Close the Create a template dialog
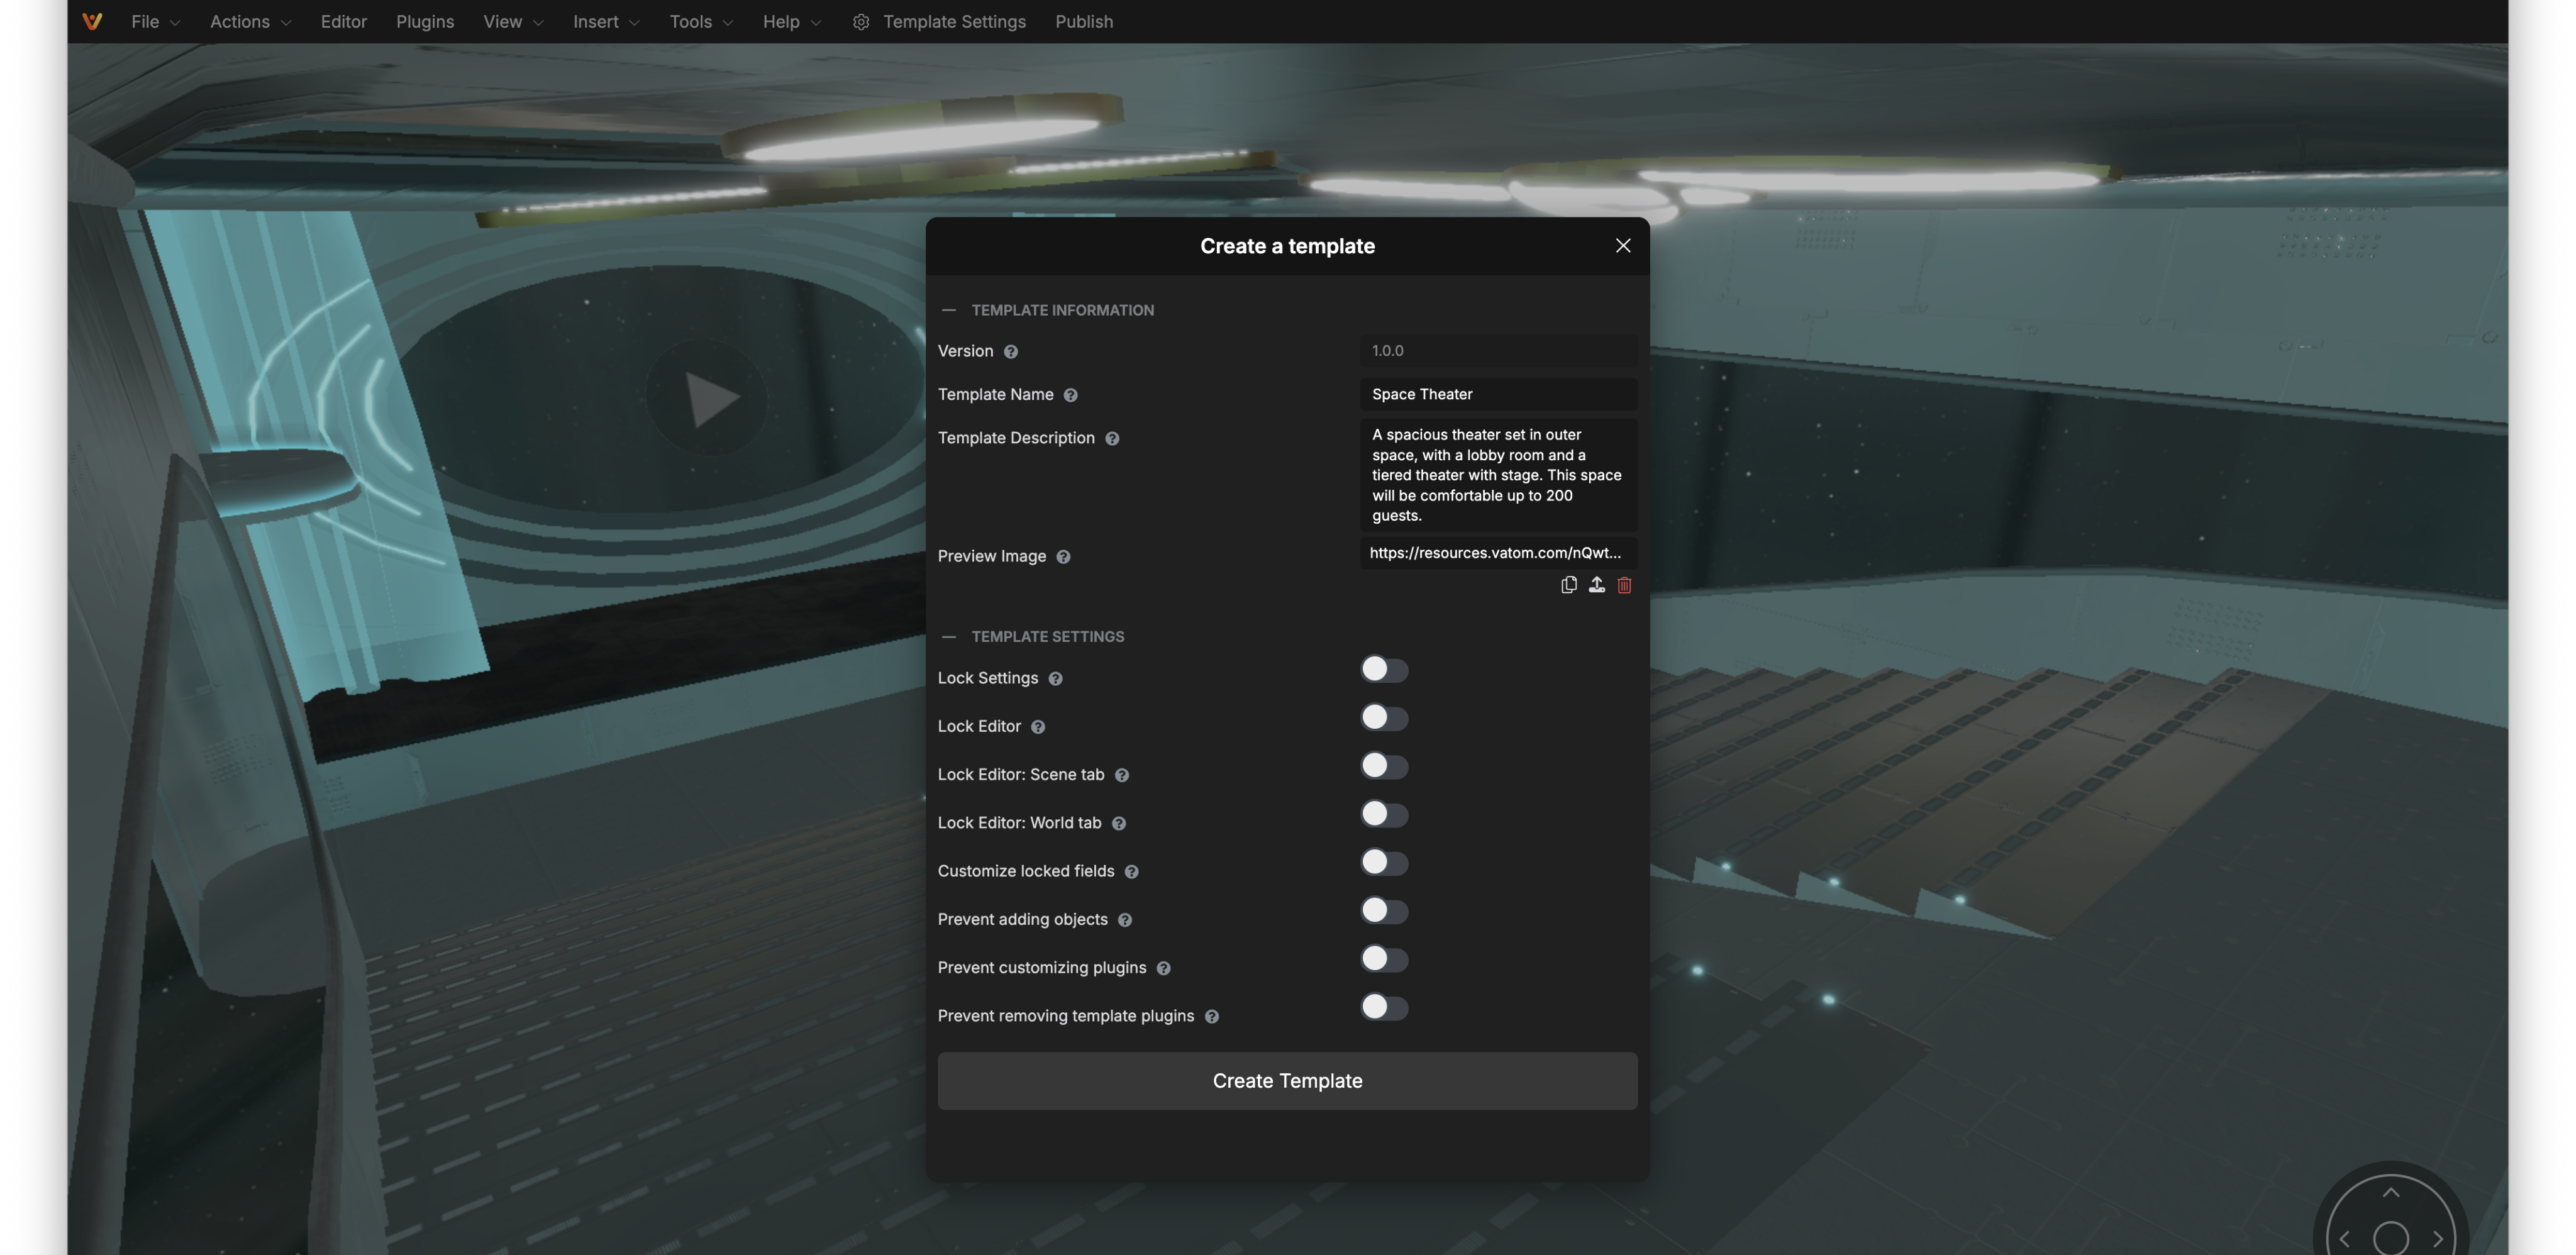2576x1255 pixels. click(x=1623, y=246)
